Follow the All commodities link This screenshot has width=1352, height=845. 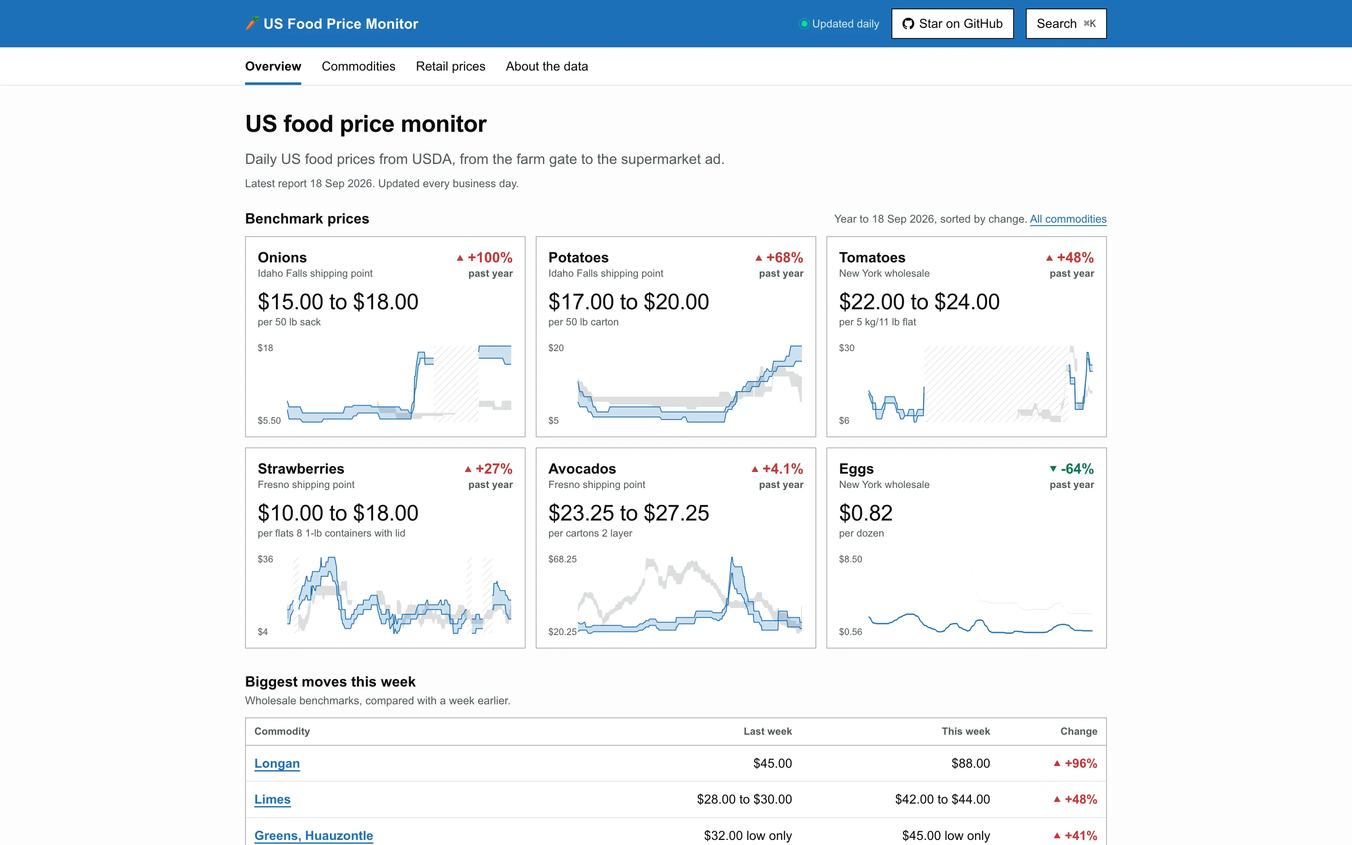1068,219
